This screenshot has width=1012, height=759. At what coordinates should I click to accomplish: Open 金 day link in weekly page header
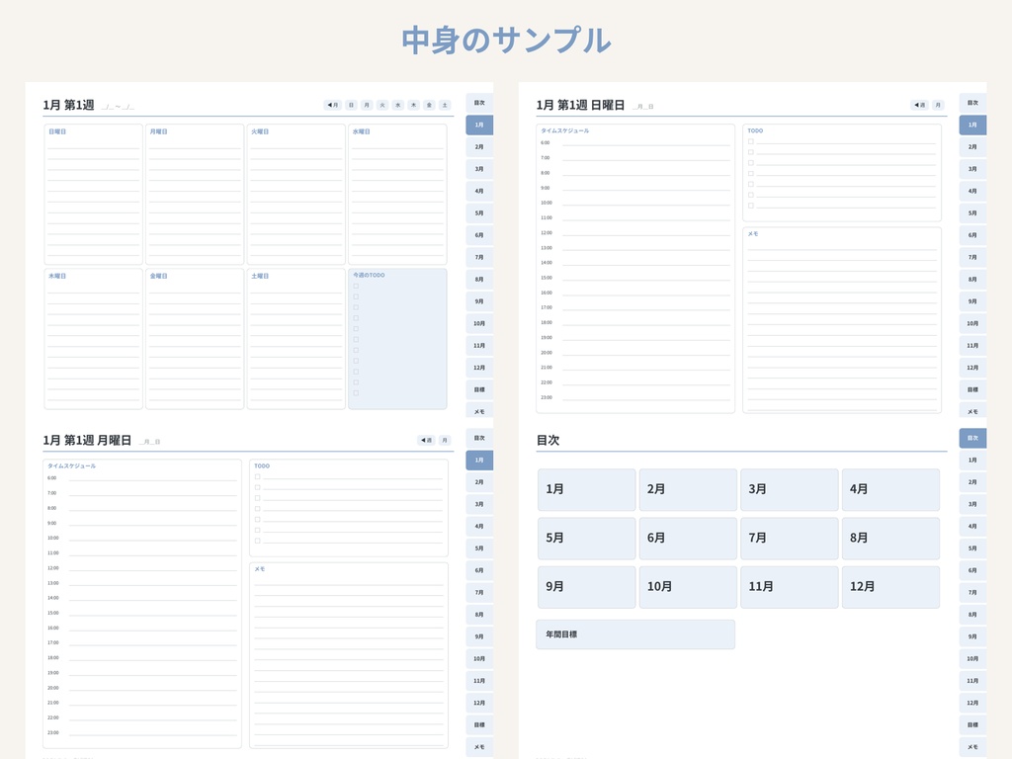coord(429,105)
